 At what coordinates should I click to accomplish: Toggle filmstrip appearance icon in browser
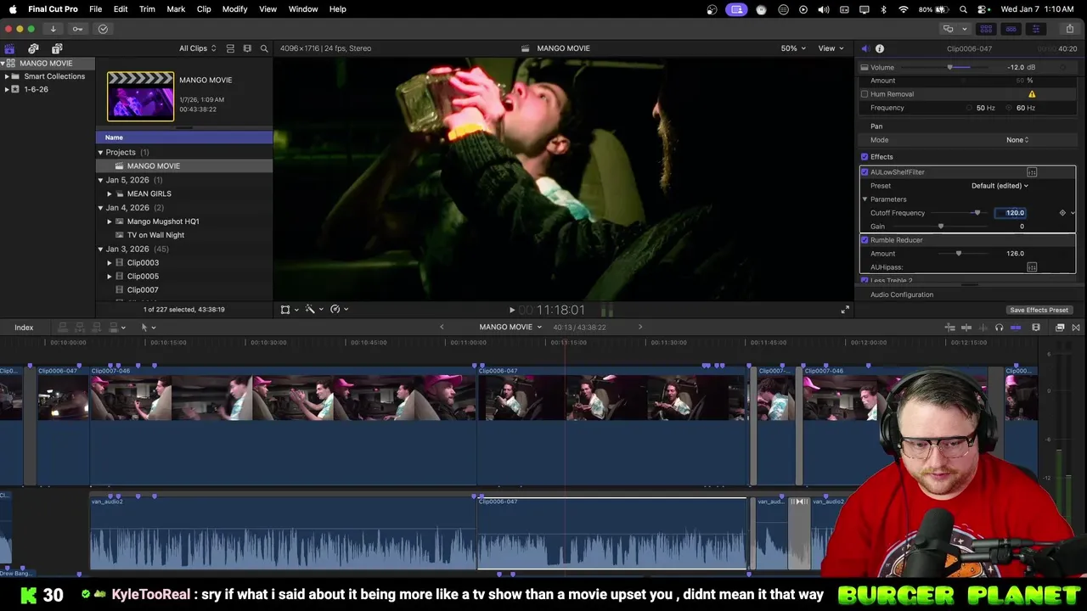(x=247, y=48)
